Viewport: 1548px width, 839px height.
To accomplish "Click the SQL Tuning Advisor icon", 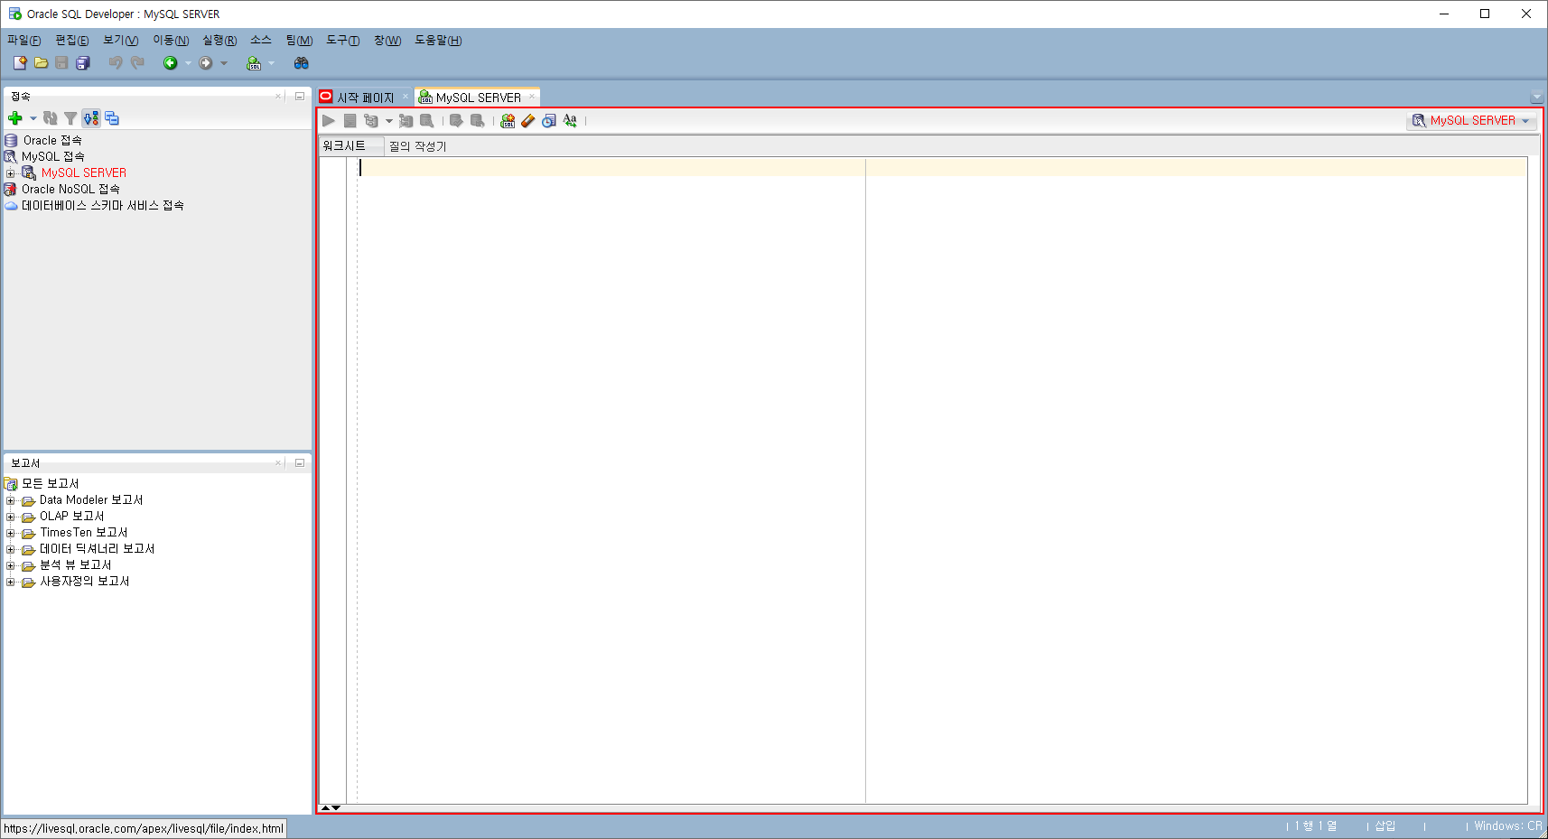I will pos(427,120).
